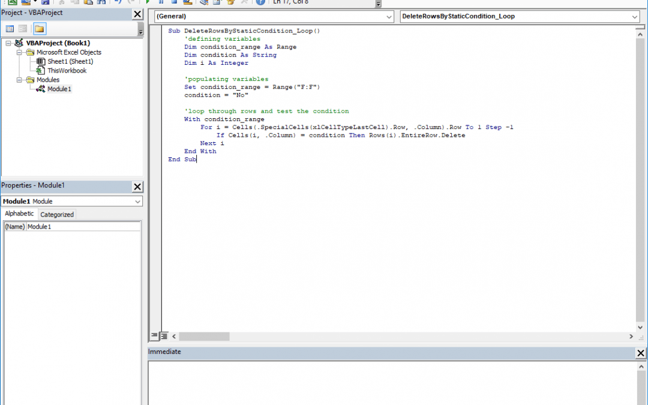Collapse the Microsoft Excel Objects folder
The width and height of the screenshot is (648, 405).
click(19, 52)
